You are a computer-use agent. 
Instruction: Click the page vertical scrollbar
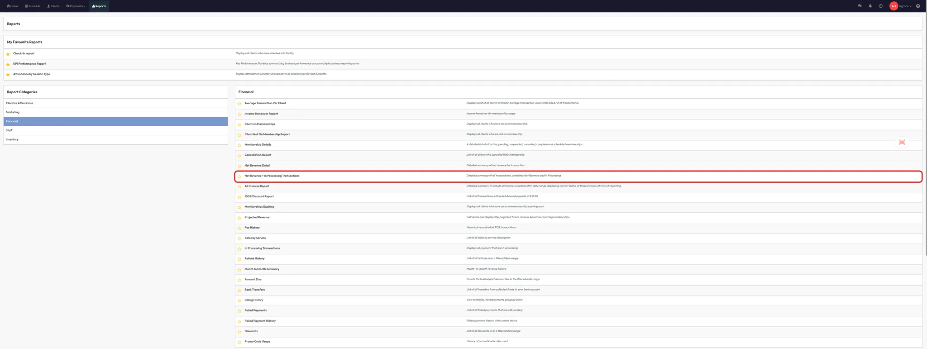coord(925,136)
